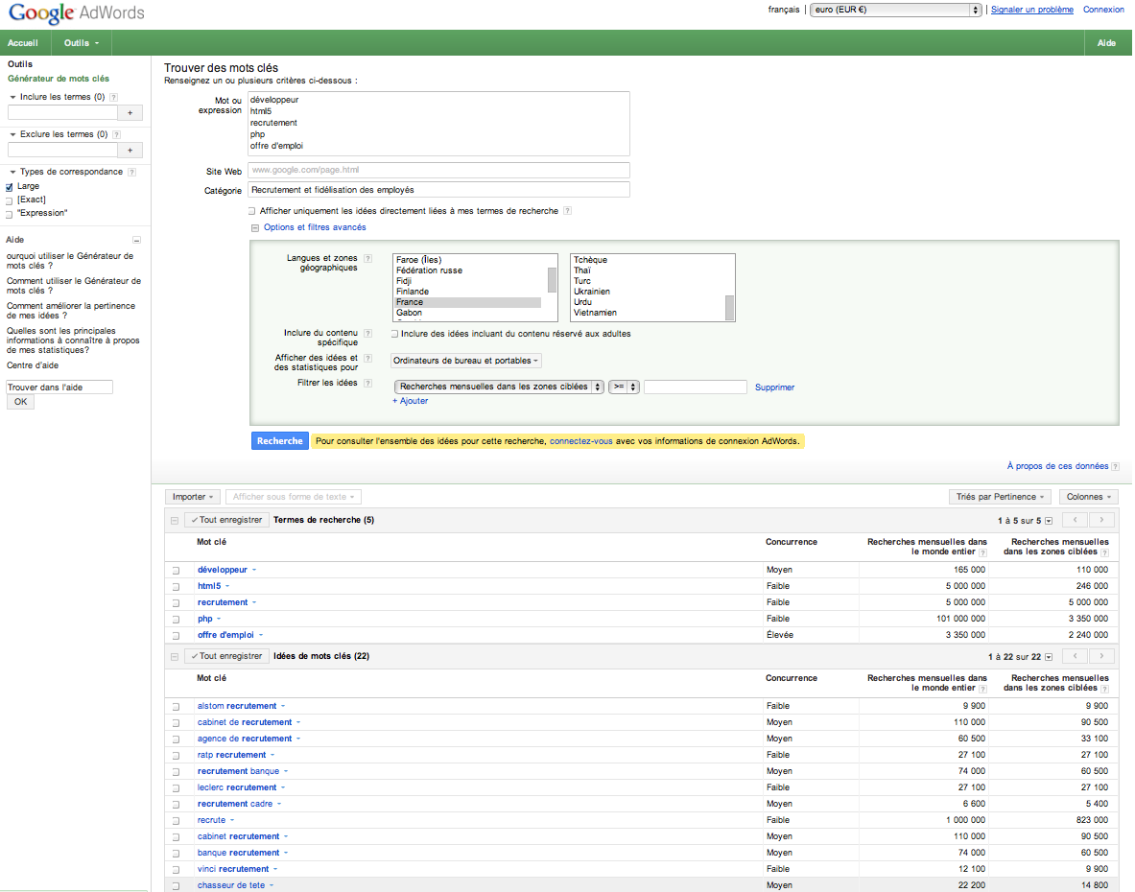Viewport: 1135px width, 892px height.
Task: Click the Catégorie input field
Action: tap(438, 190)
